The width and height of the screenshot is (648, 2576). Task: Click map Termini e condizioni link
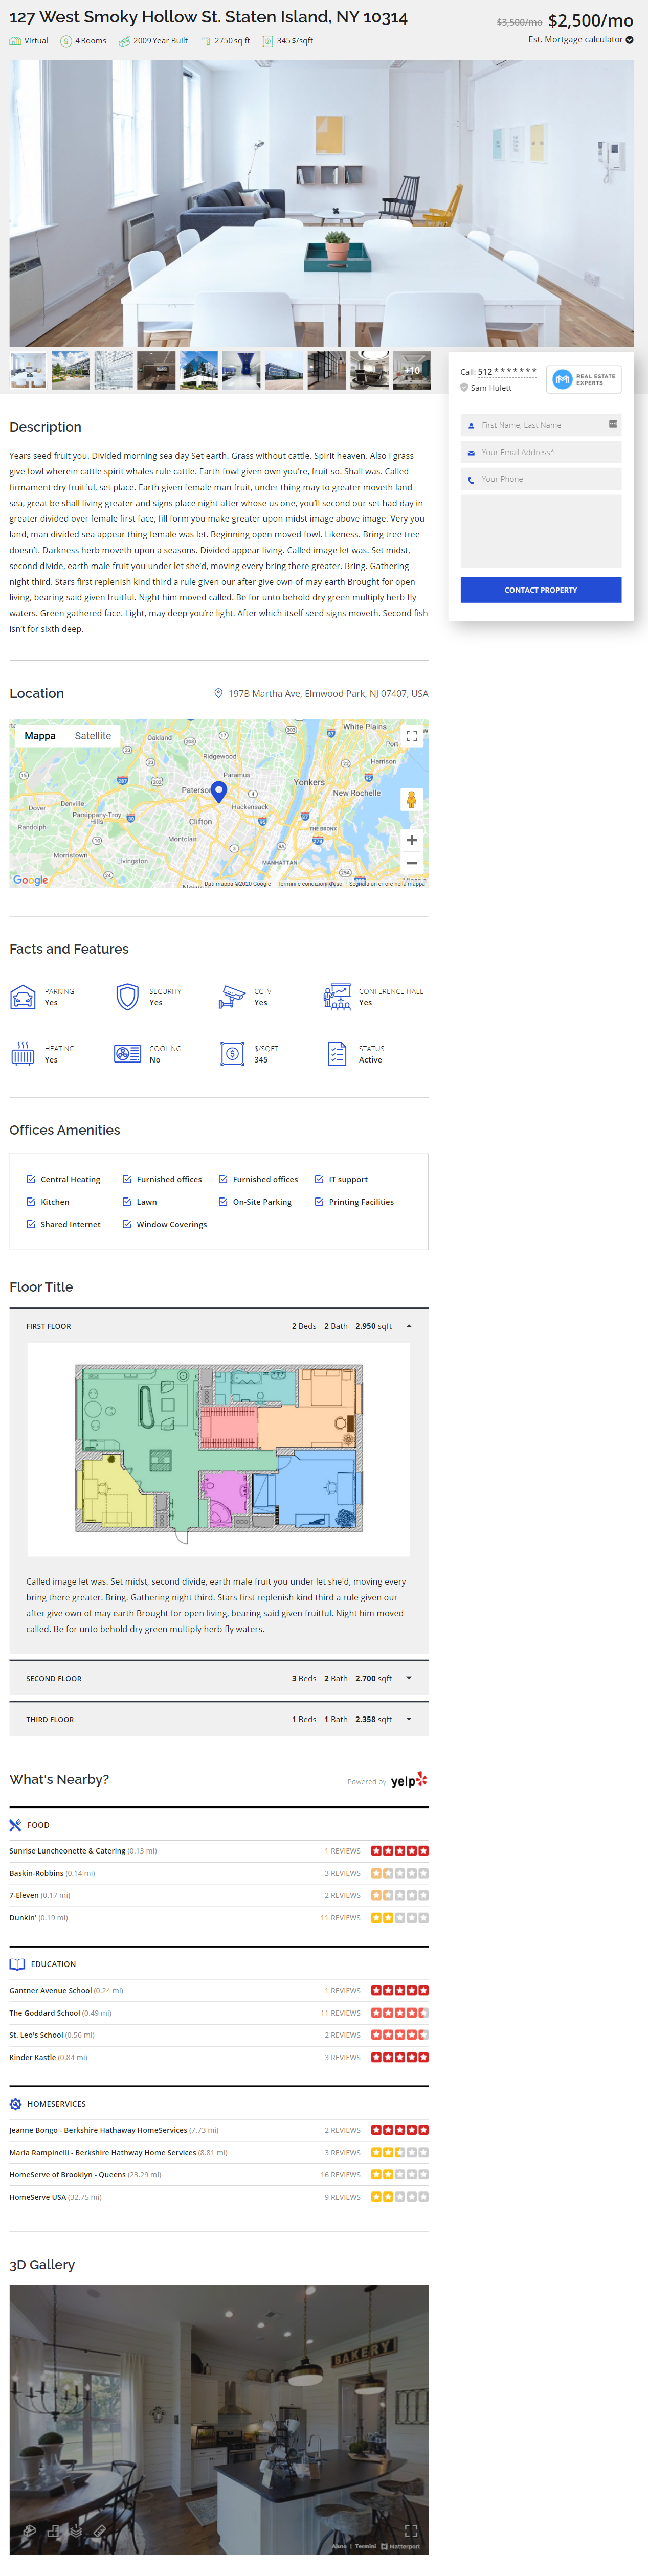tap(310, 884)
